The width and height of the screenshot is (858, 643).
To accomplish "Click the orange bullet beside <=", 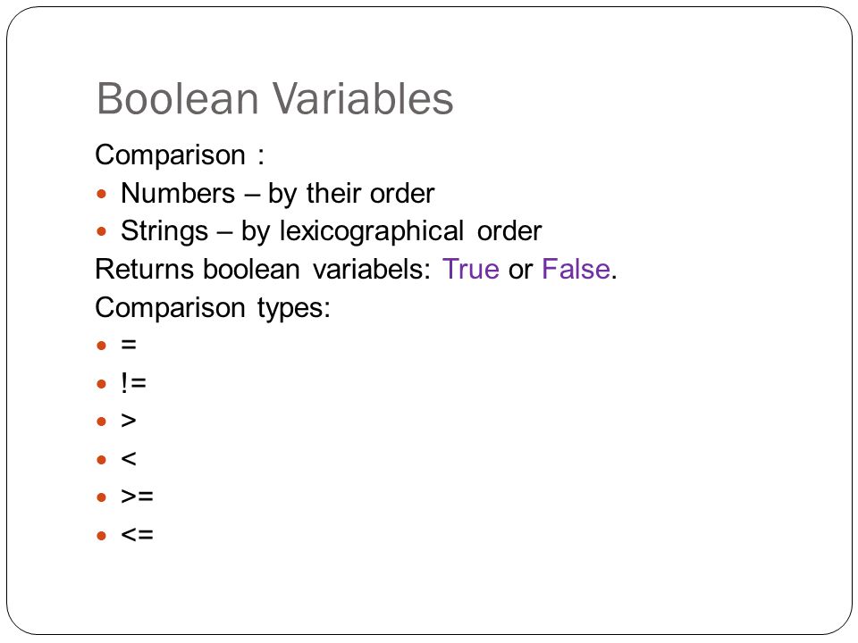I will (101, 536).
